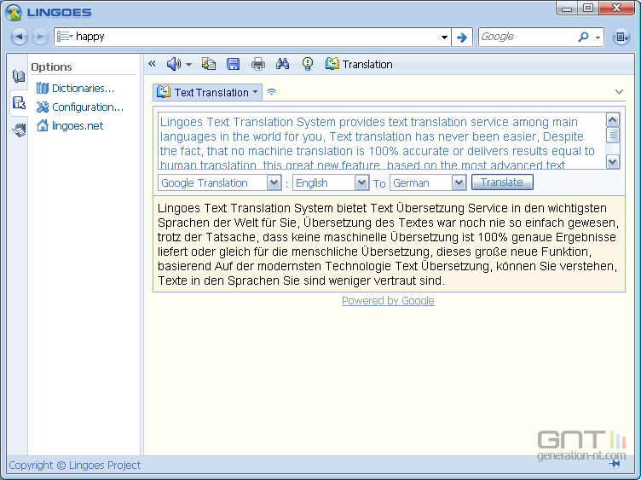Click the online signal icon beside Text Translation
Image resolution: width=641 pixels, height=480 pixels.
[271, 92]
